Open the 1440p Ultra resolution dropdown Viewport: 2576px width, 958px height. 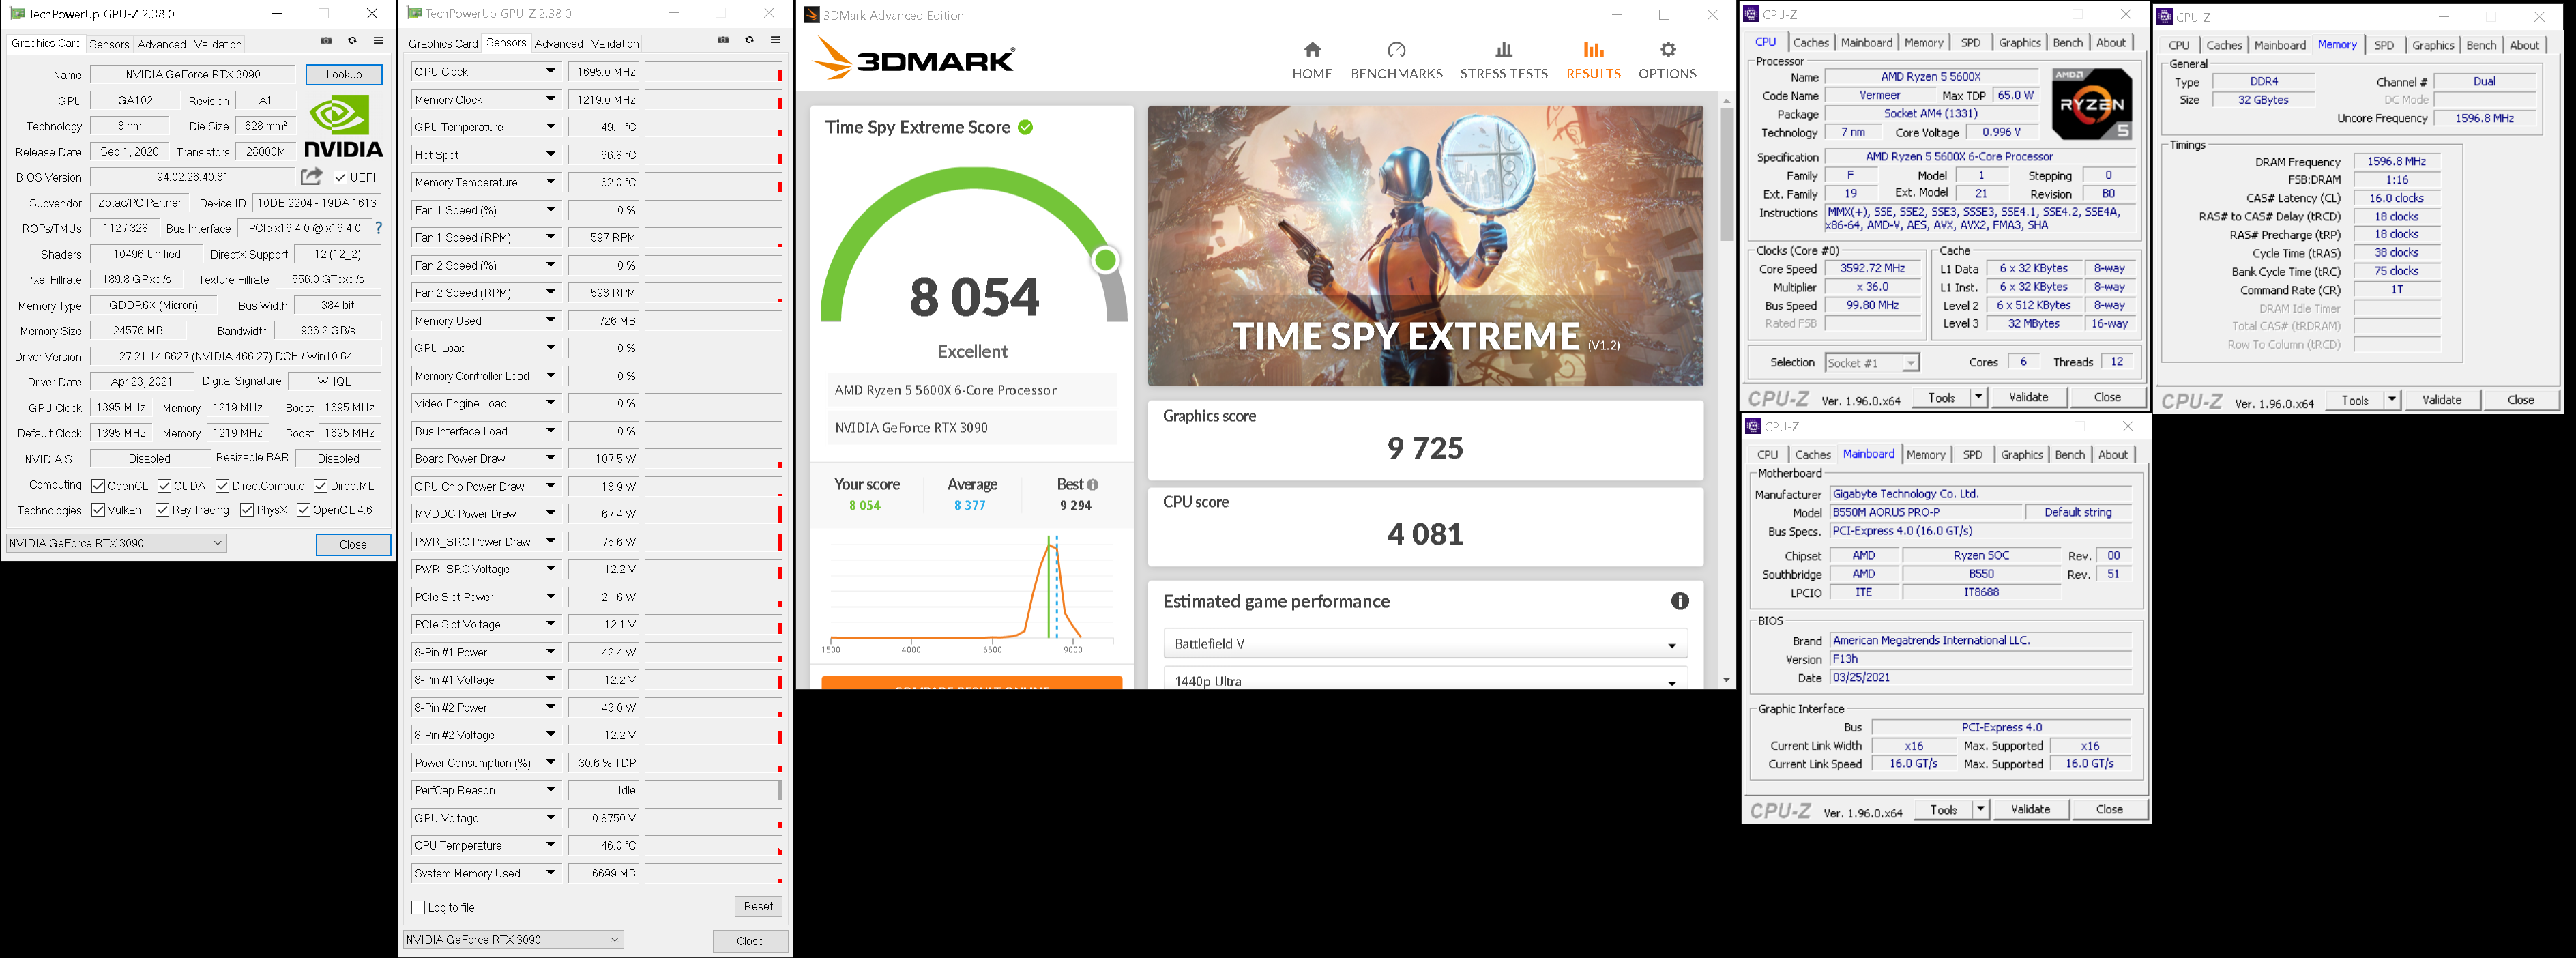[1425, 679]
